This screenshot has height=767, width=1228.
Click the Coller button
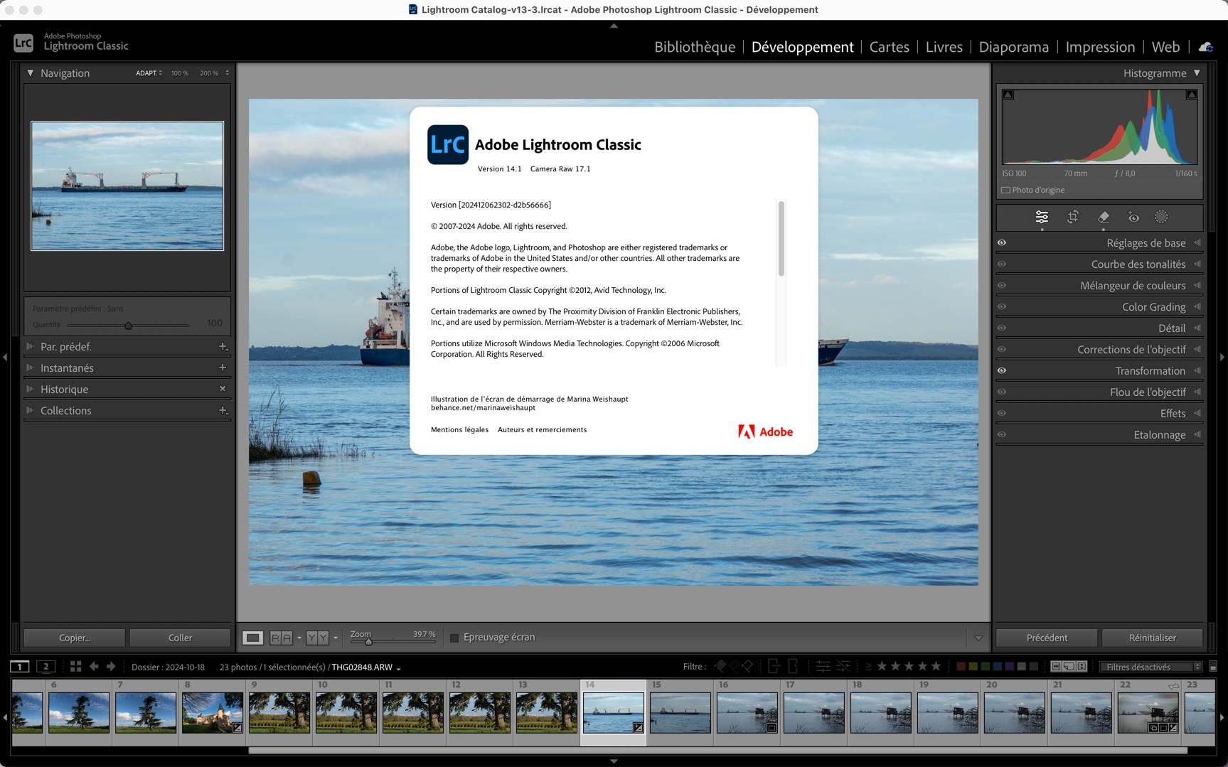point(180,638)
